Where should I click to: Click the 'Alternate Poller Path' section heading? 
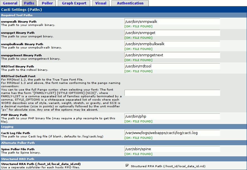pyautogui.click(x=18, y=143)
